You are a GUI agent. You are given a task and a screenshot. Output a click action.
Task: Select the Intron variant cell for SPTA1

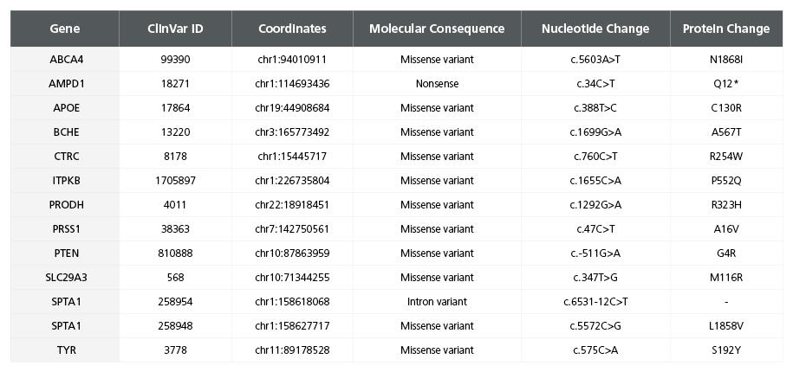(437, 302)
